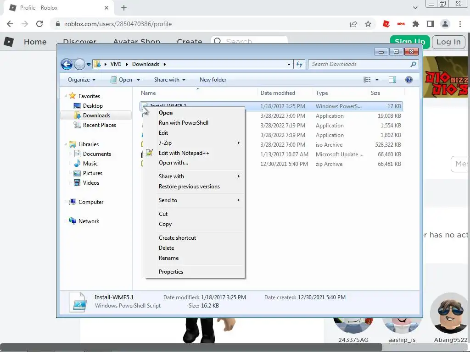Click Chrome reload page button
The width and height of the screenshot is (470, 352).
pyautogui.click(x=39, y=24)
